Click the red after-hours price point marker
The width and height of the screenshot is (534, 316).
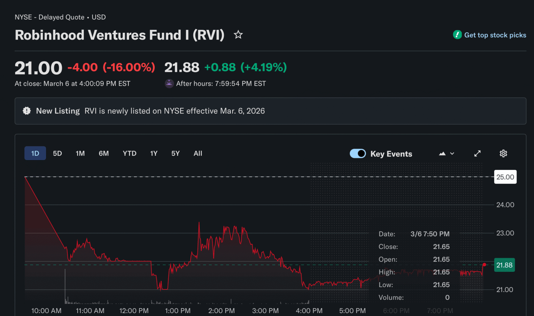(x=484, y=265)
